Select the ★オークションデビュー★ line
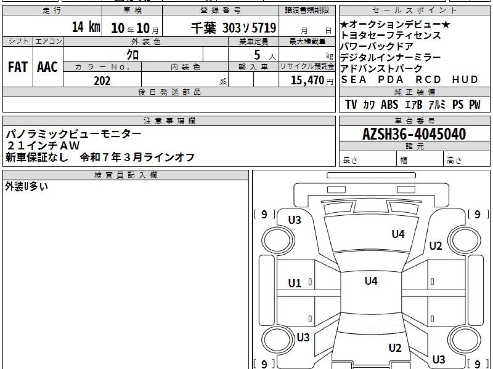Screen dimensions: 493x369 pos(395,25)
